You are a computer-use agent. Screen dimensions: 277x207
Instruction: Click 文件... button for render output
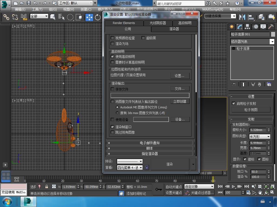pos(180,89)
